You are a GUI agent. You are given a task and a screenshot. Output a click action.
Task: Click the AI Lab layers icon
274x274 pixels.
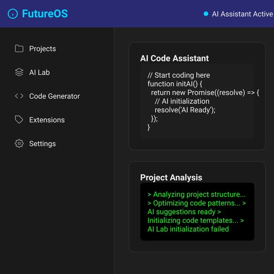[19, 72]
